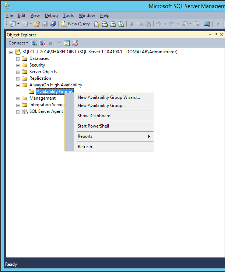Image resolution: width=225 pixels, height=272 pixels.
Task: Open the Window menu
Action: [87, 15]
